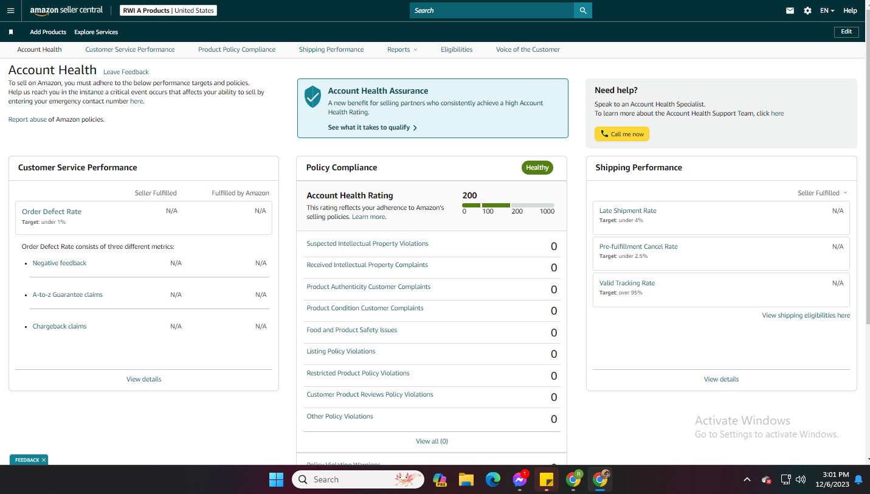
Task: Click the search magnifier button
Action: click(582, 10)
